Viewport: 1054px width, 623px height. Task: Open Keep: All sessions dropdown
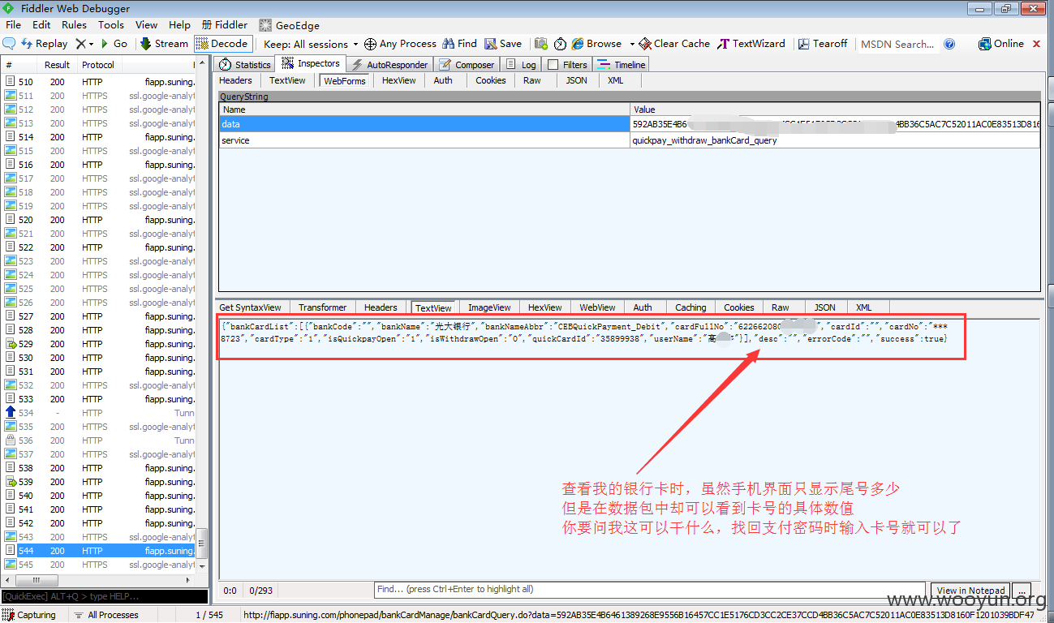(x=312, y=44)
